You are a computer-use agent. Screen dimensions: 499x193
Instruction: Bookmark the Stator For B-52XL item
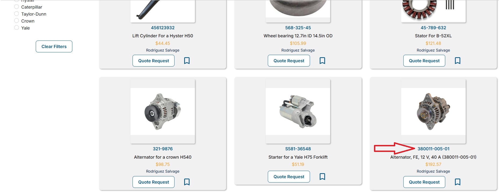458,61
